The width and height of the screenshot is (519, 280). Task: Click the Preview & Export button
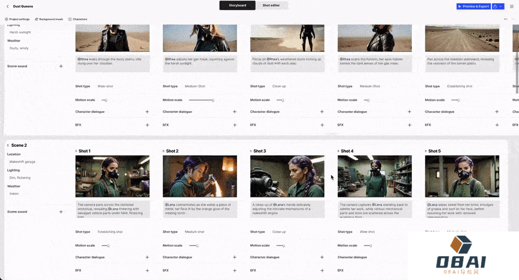[473, 6]
